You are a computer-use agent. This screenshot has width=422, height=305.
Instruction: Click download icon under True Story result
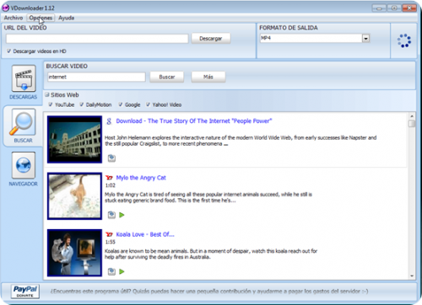coord(111,158)
